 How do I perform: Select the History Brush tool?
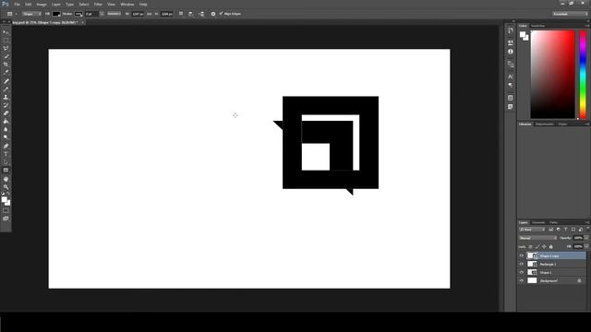(6, 105)
